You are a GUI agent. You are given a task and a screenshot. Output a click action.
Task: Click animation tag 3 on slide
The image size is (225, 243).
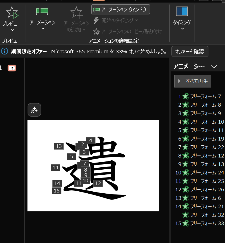coord(84,152)
